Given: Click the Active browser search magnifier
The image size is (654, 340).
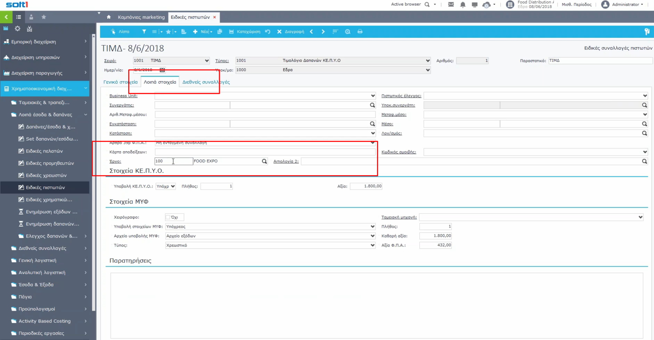Looking at the screenshot, I should (427, 4).
